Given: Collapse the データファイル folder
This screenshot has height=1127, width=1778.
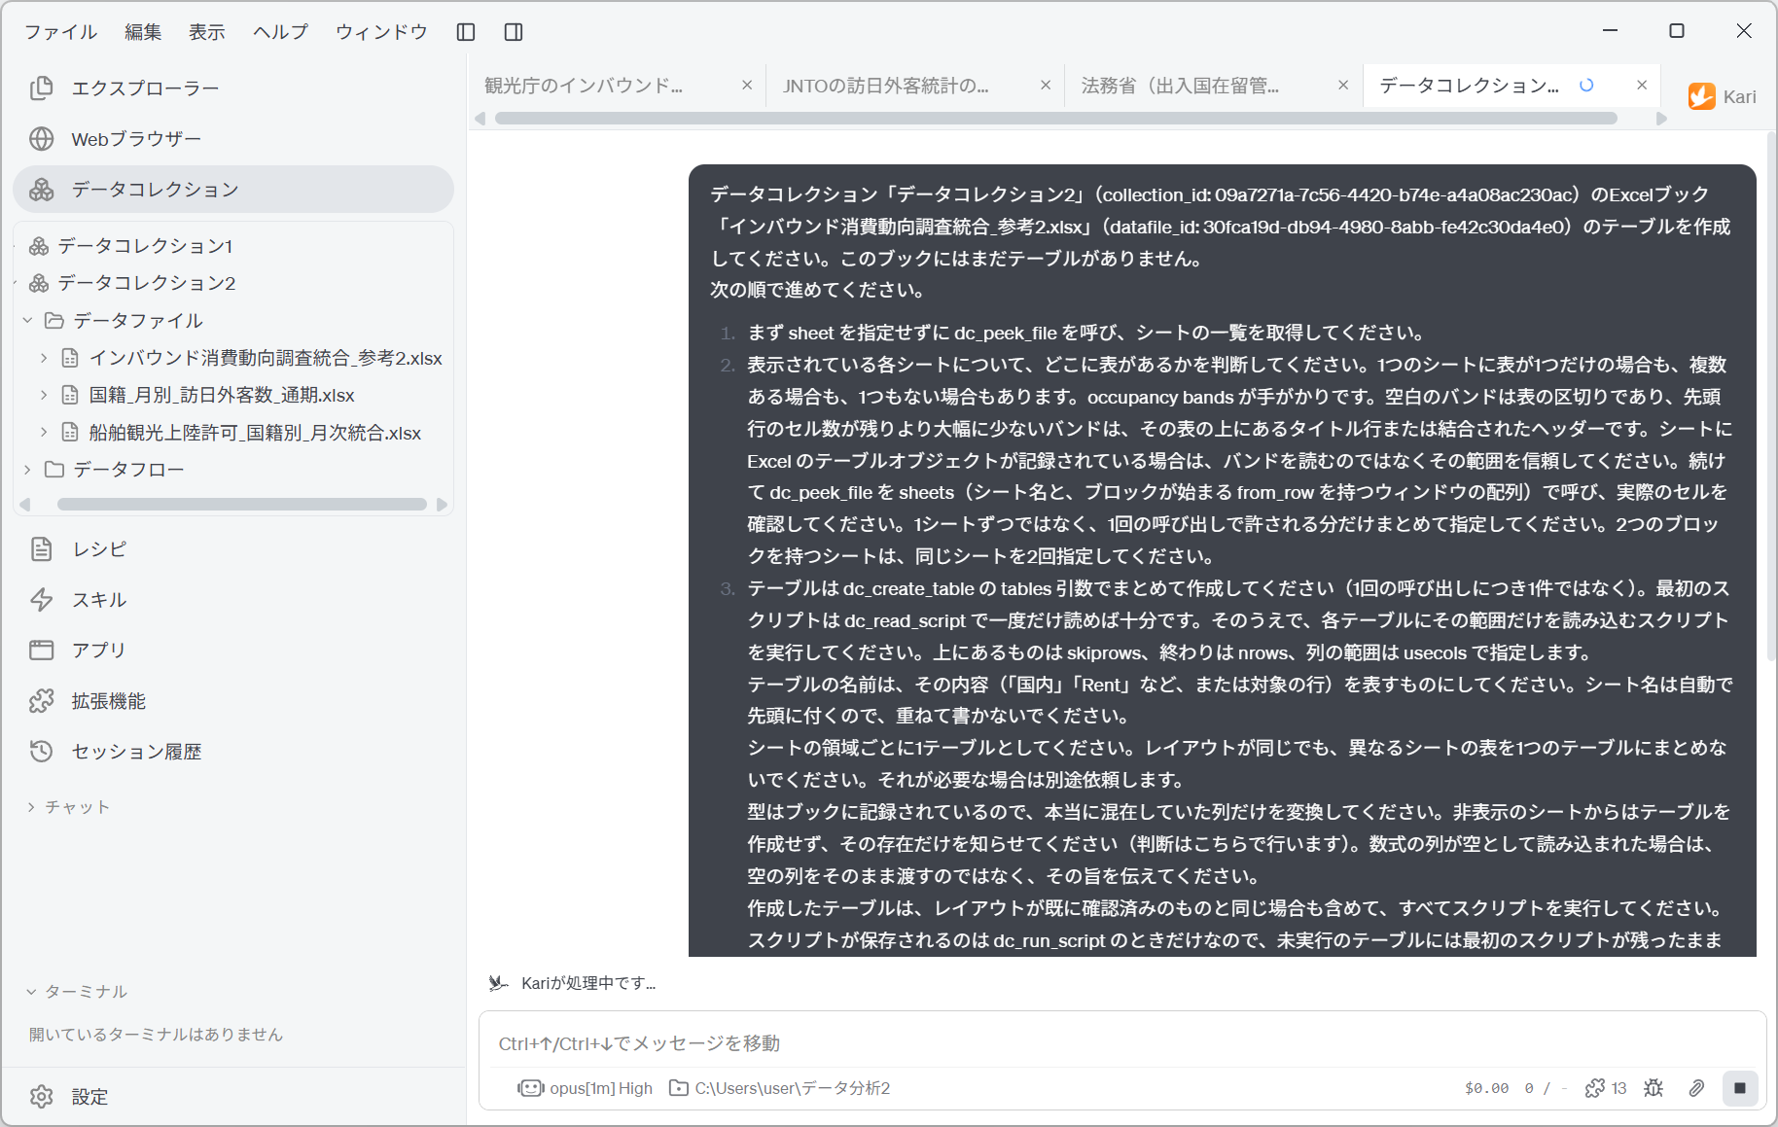Looking at the screenshot, I should (x=28, y=321).
